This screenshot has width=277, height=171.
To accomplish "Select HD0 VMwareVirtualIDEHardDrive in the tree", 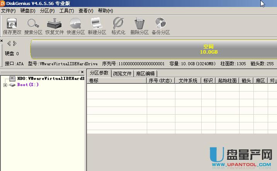I will (x=50, y=78).
